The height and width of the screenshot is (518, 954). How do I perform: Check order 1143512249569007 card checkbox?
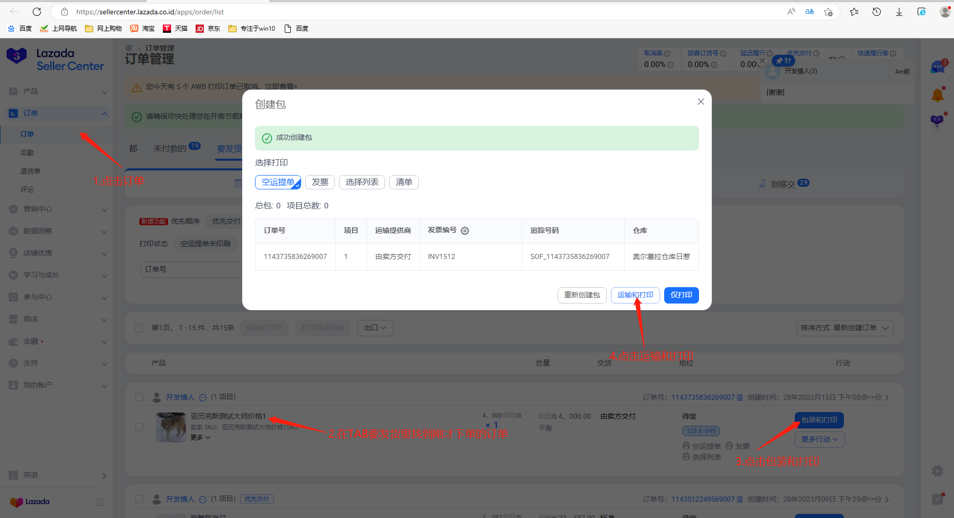click(x=139, y=499)
